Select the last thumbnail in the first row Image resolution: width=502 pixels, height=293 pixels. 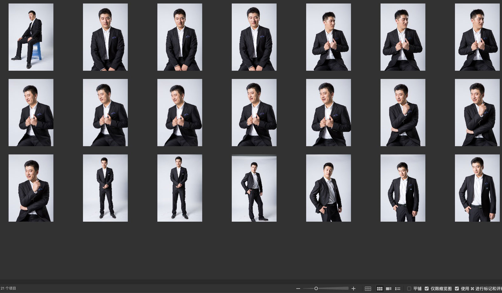(x=477, y=37)
